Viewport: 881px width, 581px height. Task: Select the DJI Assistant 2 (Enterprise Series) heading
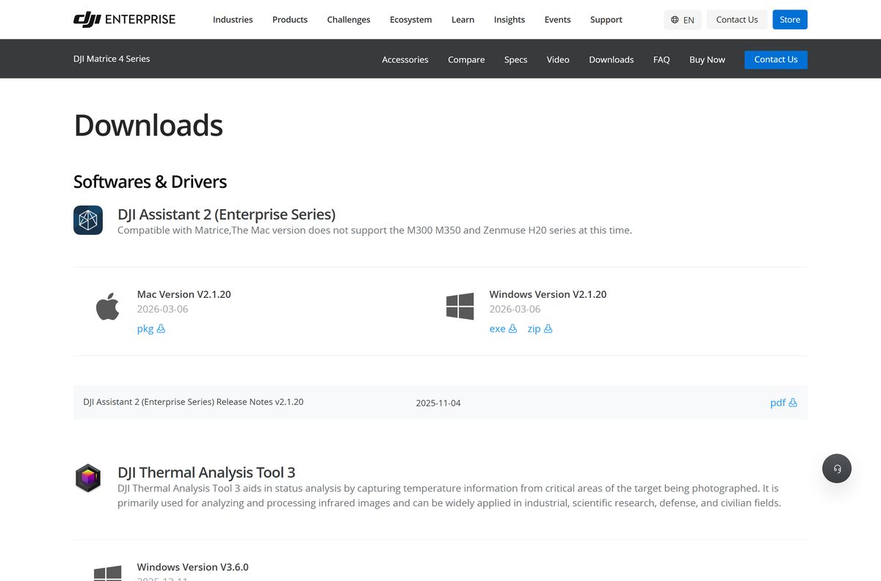point(226,214)
